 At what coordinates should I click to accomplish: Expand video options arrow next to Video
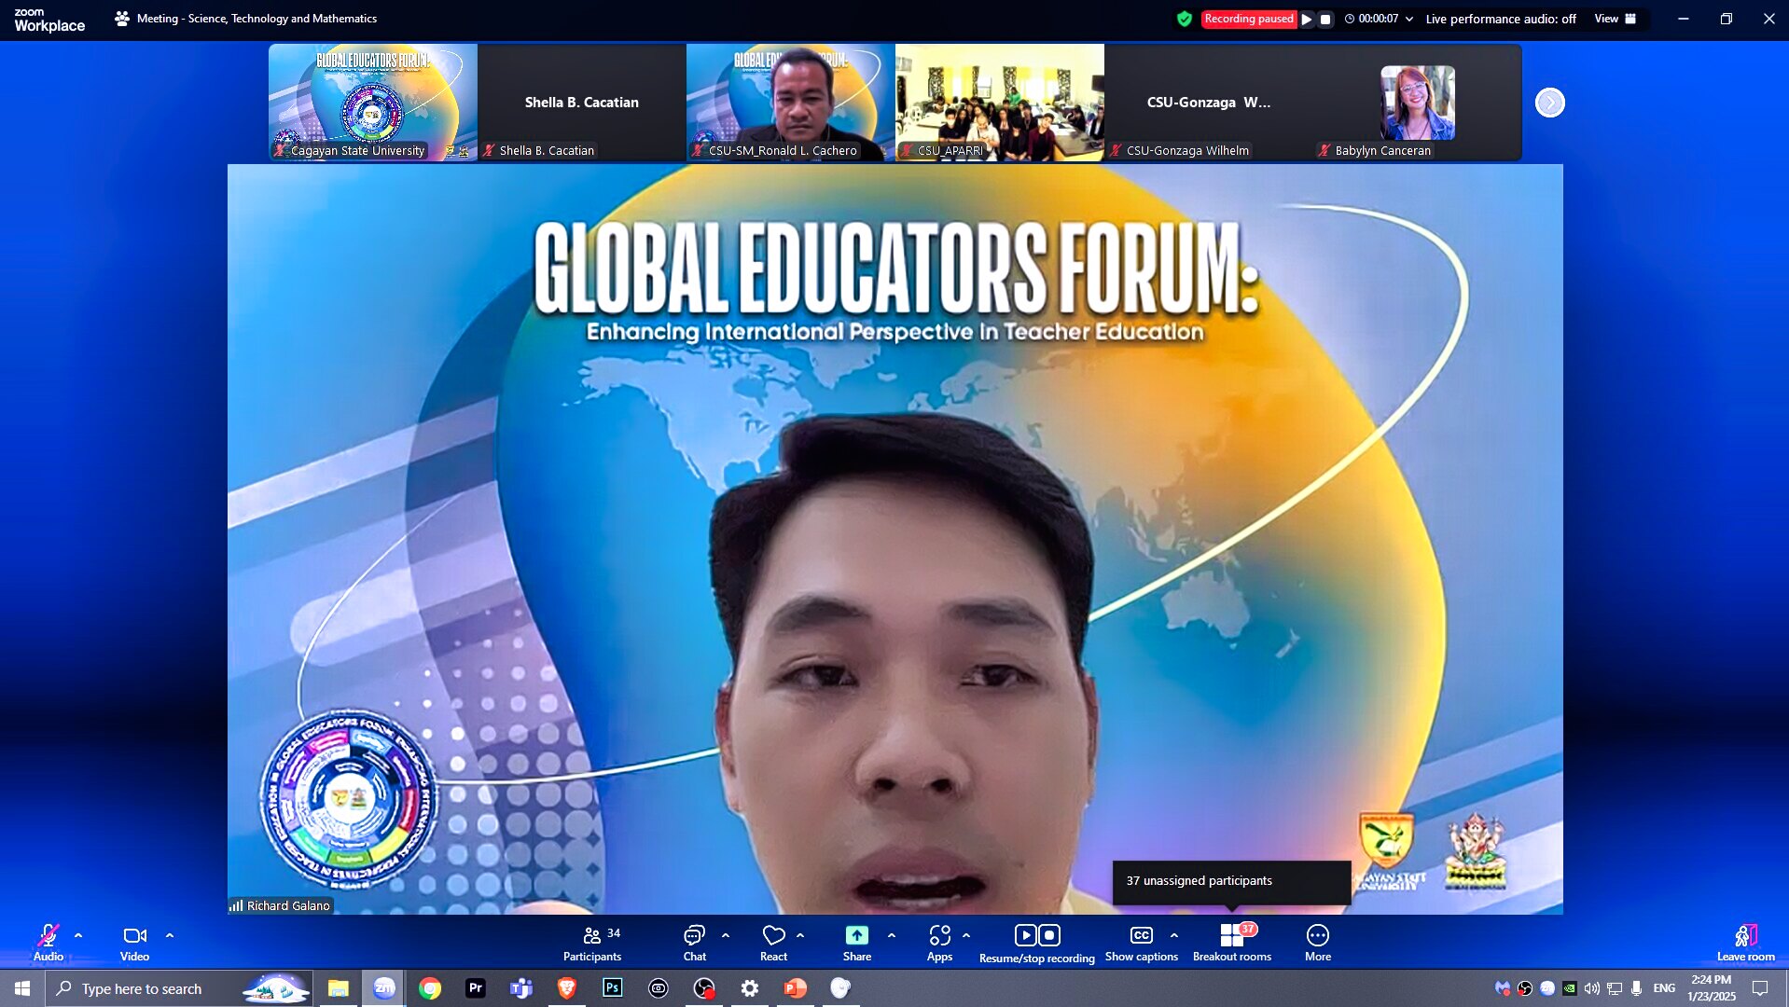click(x=170, y=935)
